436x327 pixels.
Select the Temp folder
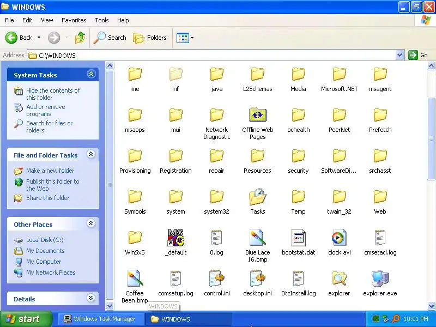click(x=298, y=197)
